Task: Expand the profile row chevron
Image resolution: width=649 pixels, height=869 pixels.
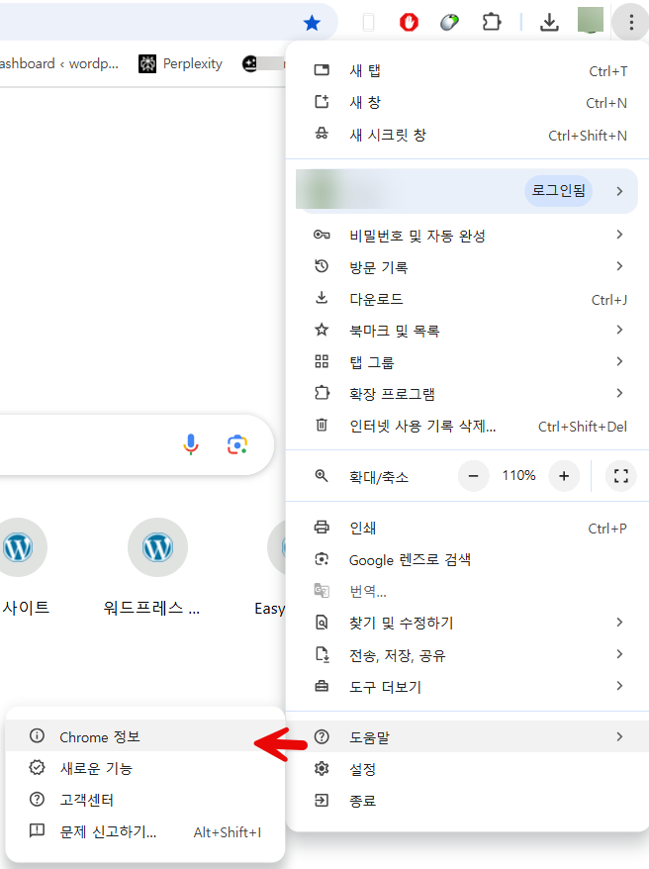Action: [619, 191]
